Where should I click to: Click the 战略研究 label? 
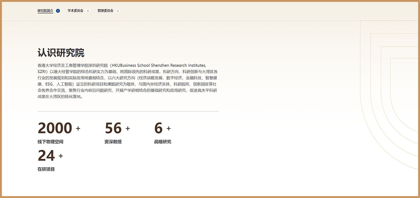coord(162,142)
